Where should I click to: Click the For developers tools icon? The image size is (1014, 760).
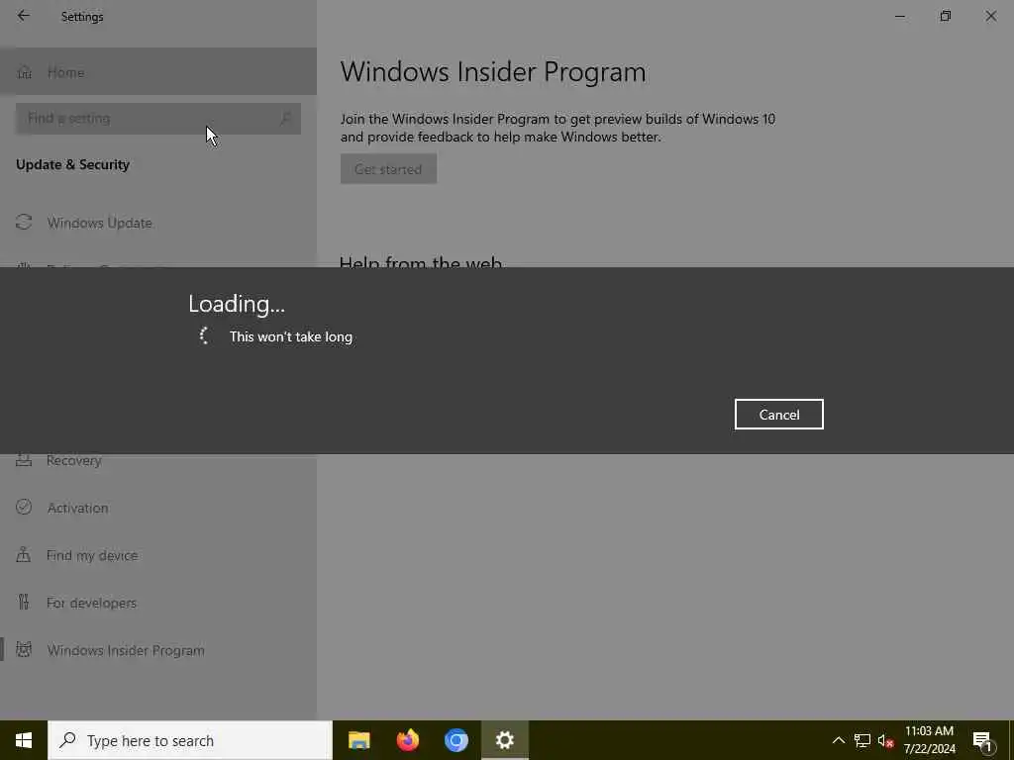pyautogui.click(x=24, y=603)
